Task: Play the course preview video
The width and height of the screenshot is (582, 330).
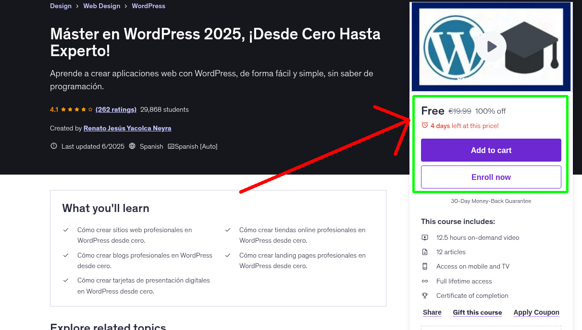Action: click(x=491, y=47)
